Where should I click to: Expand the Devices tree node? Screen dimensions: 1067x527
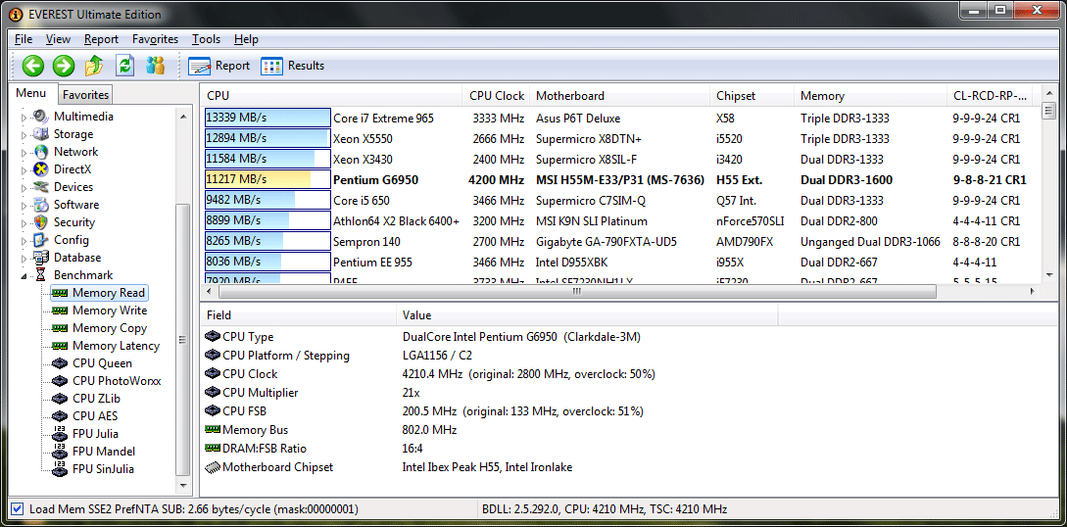pyautogui.click(x=24, y=188)
